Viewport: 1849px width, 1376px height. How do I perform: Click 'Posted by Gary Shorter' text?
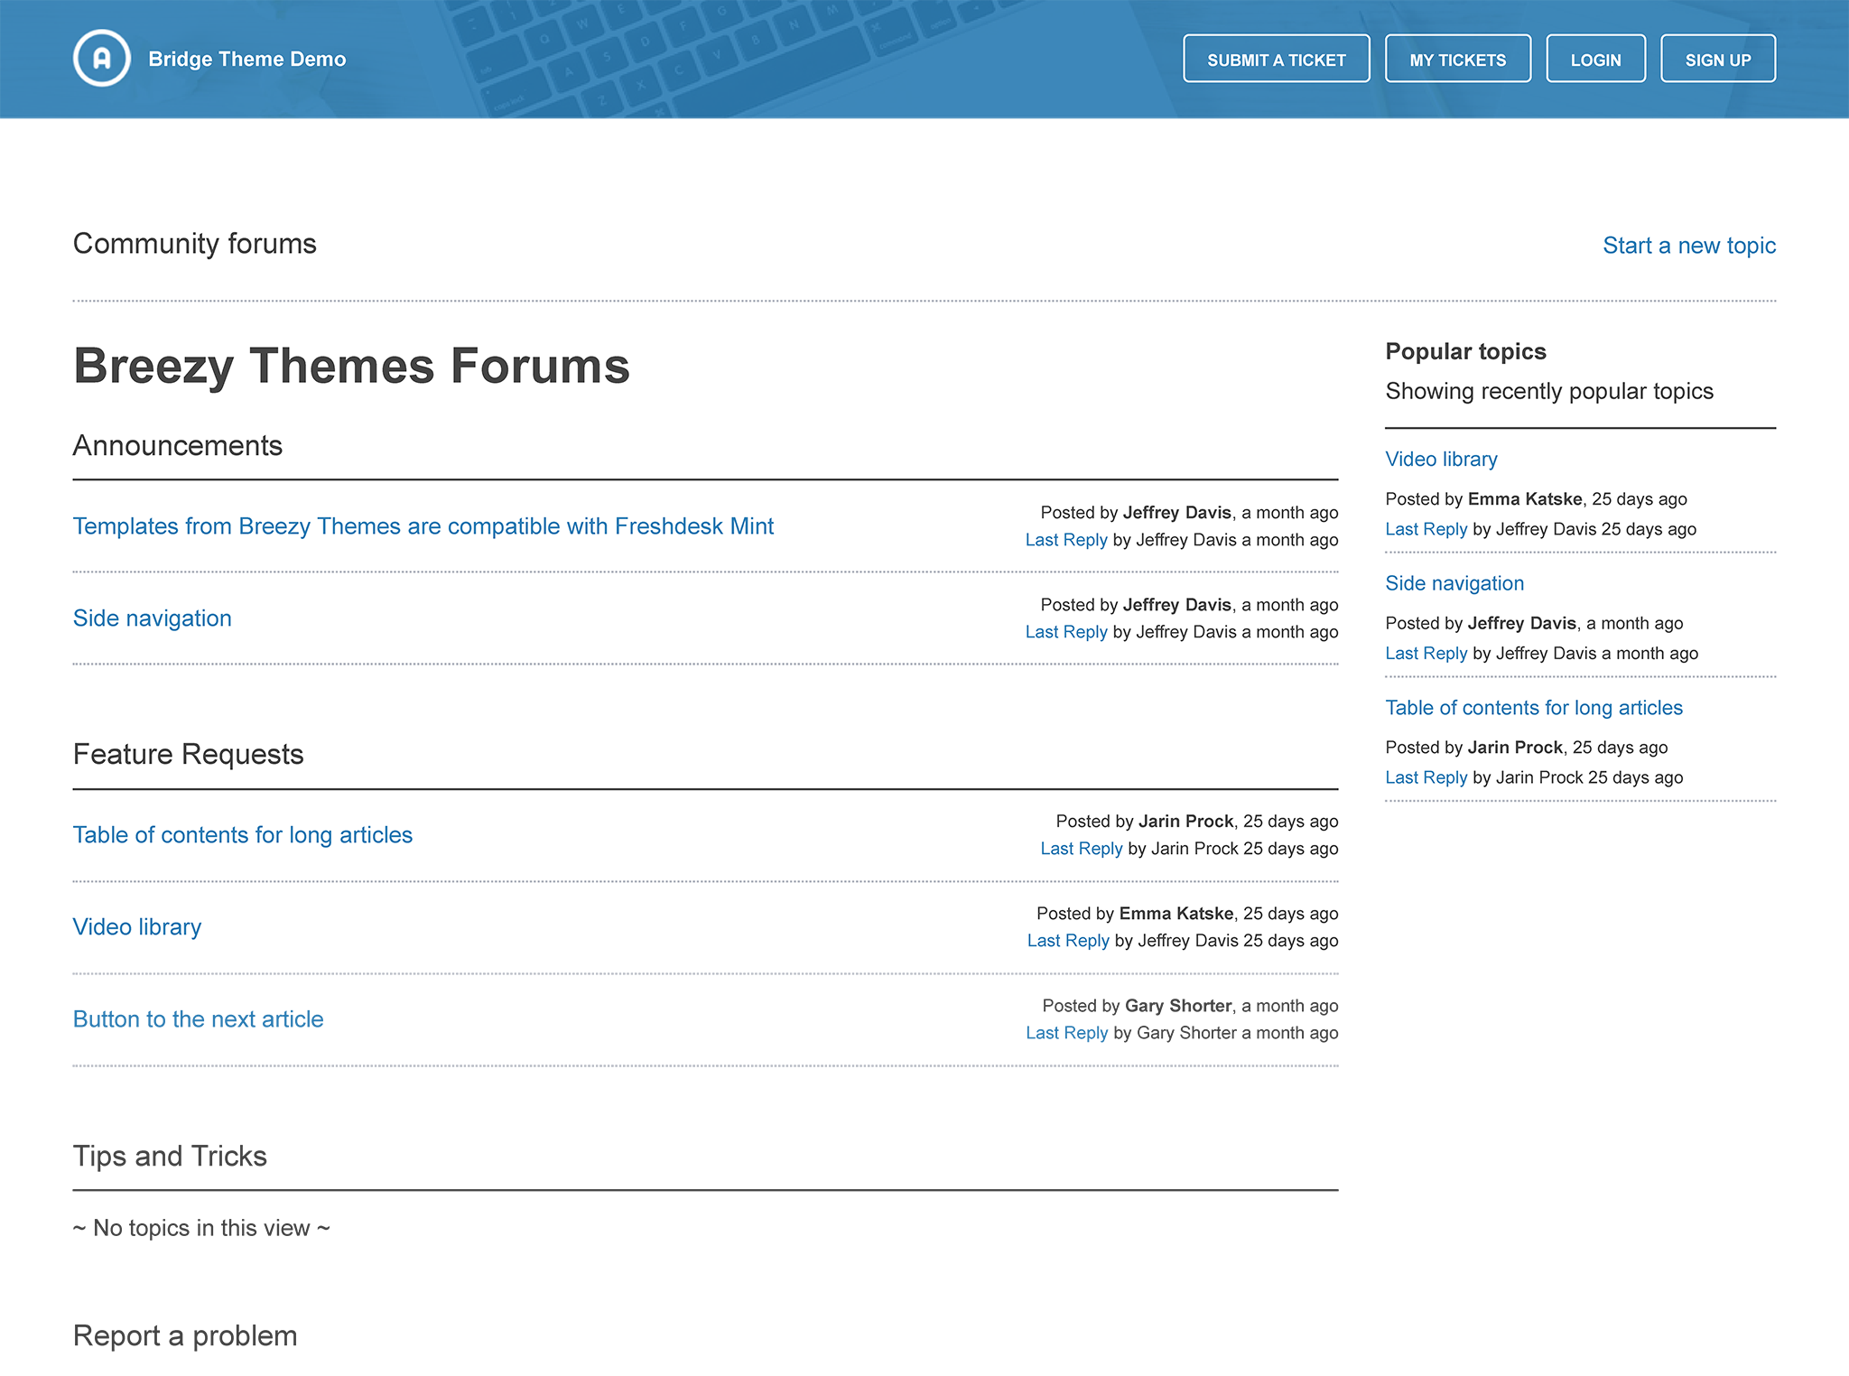[1137, 1006]
